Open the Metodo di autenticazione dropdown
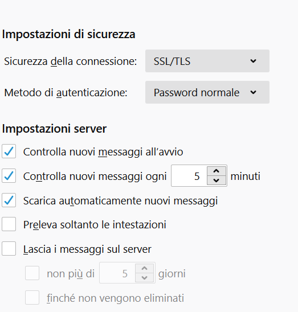 tap(207, 92)
